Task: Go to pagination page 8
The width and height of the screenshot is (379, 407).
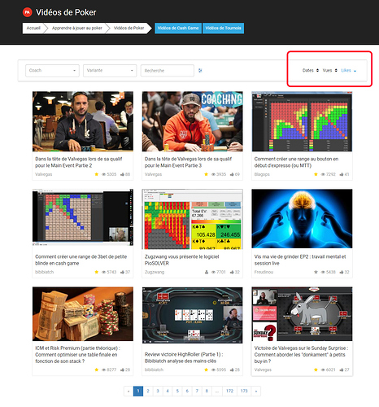Action: point(207,391)
